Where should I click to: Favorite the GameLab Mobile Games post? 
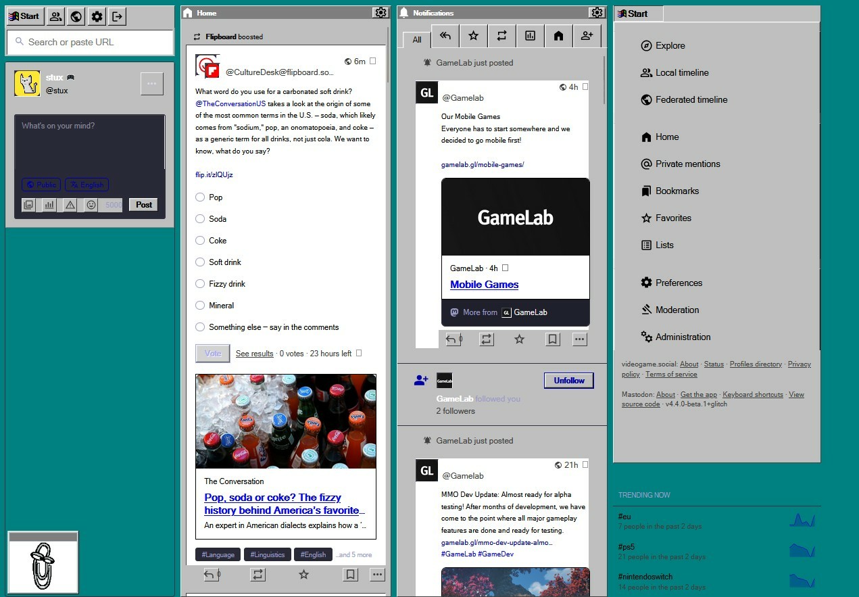[519, 339]
